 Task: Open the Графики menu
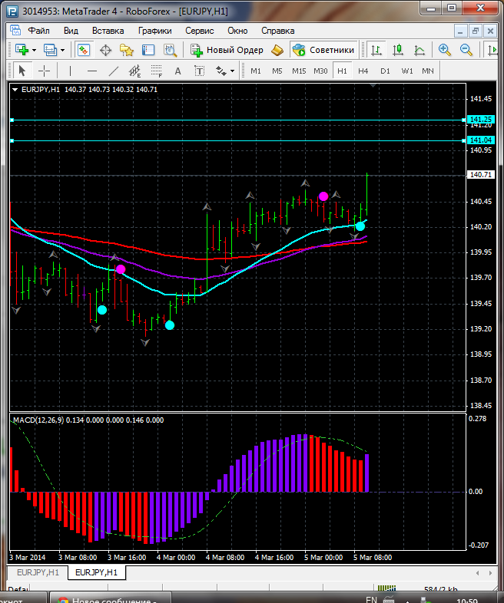154,31
